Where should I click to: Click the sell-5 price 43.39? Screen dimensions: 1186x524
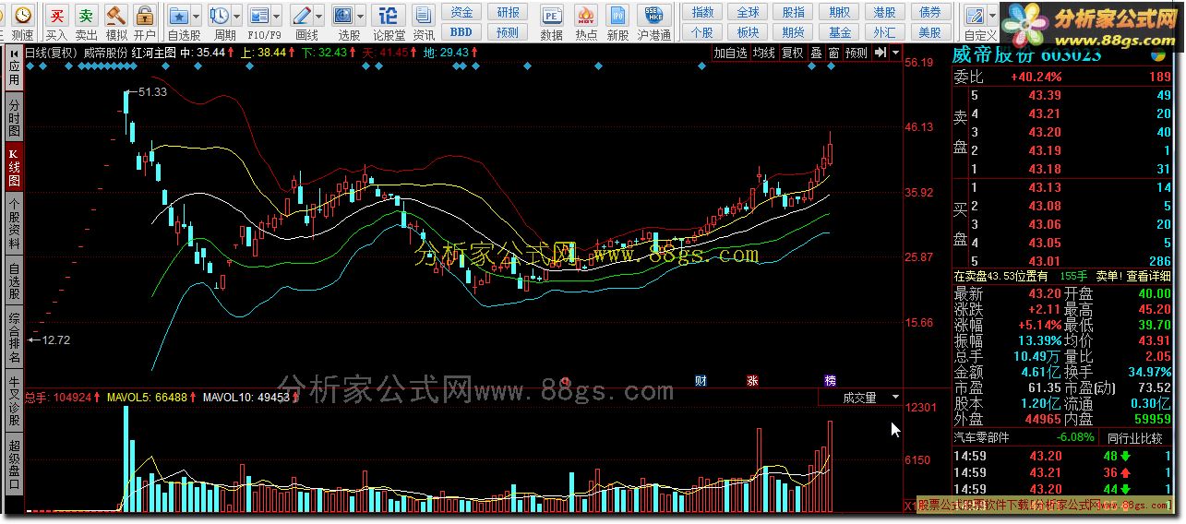pos(1045,95)
